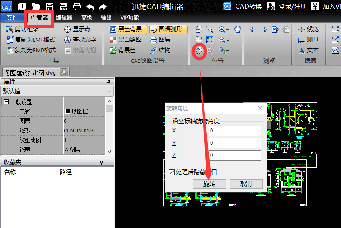The width and height of the screenshot is (341, 228).
Task: Click the properties list scroll down arrow
Action: click(110, 152)
